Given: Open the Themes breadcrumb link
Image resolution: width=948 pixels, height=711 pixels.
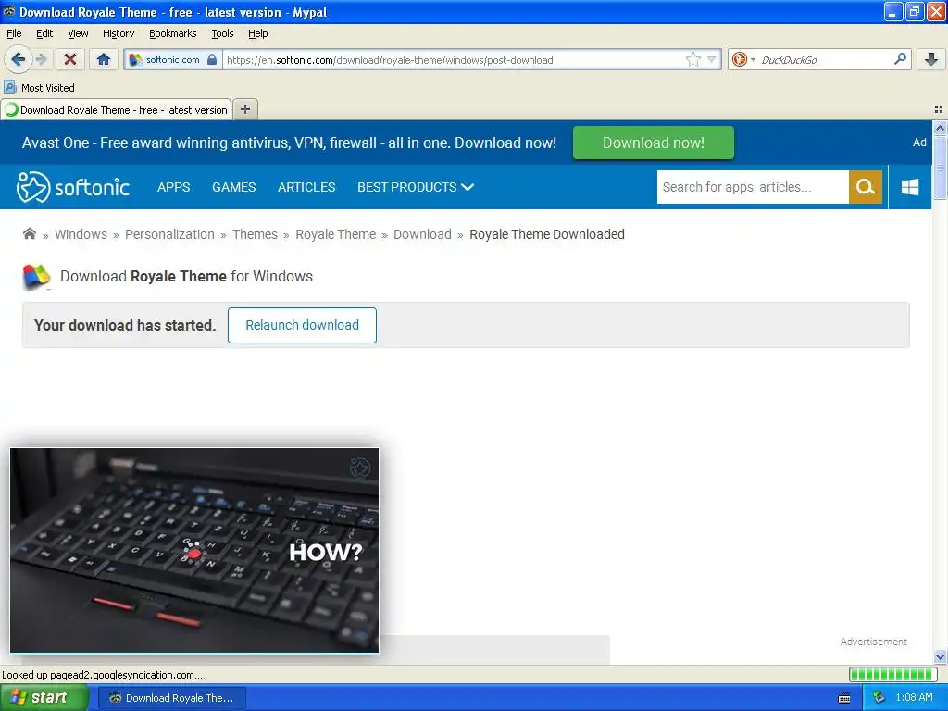Looking at the screenshot, I should 255,234.
